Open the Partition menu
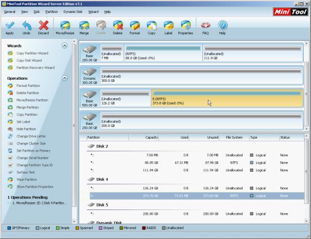 (51, 12)
